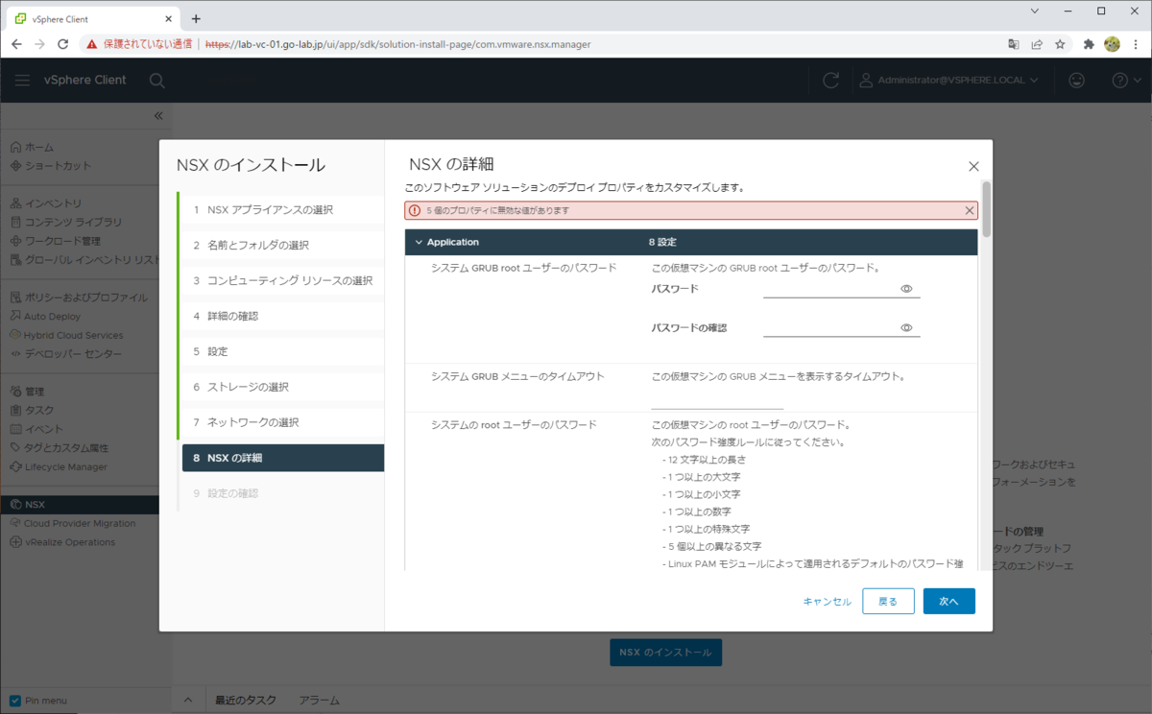1152x714 pixels.
Task: Open the 最近のタスク tab
Action: click(x=246, y=701)
